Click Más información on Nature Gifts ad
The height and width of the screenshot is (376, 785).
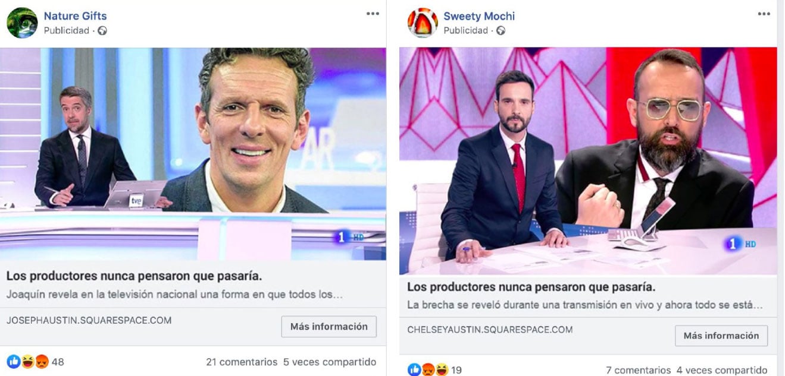pos(329,327)
